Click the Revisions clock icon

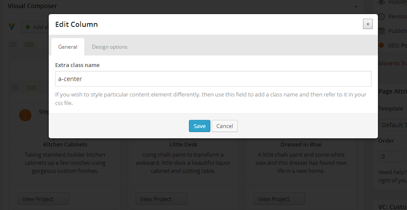point(382,17)
